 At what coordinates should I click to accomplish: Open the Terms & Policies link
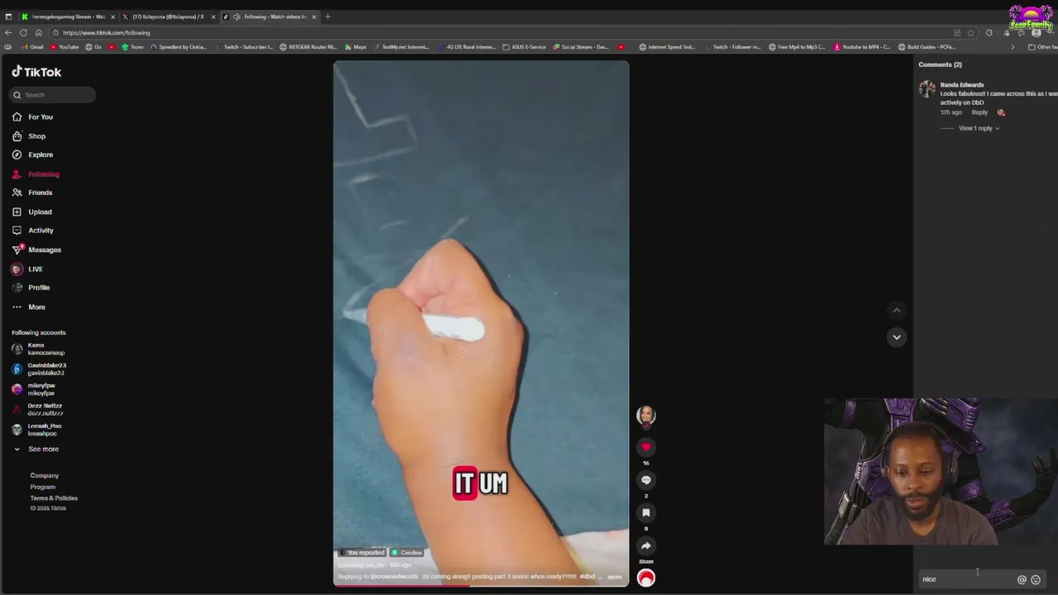pos(54,498)
